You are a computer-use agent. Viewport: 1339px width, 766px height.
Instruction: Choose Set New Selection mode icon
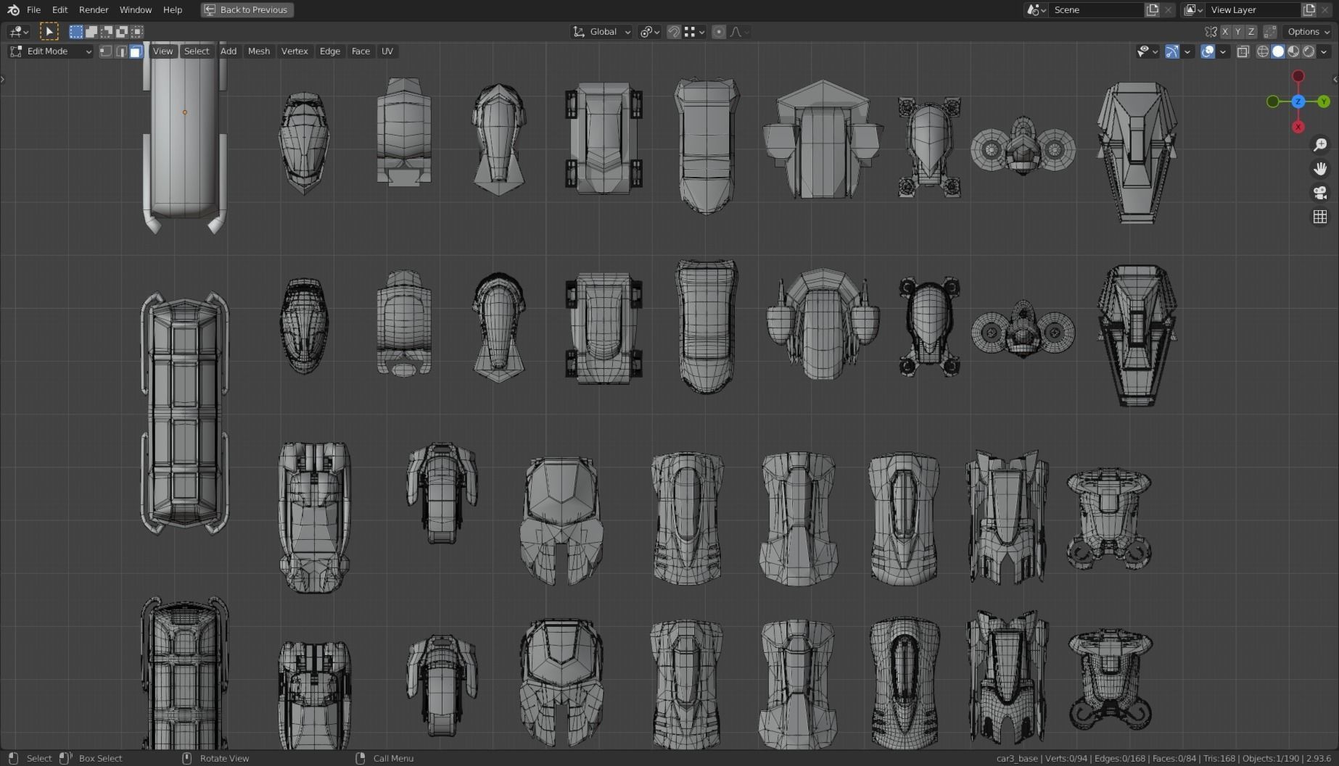(76, 32)
